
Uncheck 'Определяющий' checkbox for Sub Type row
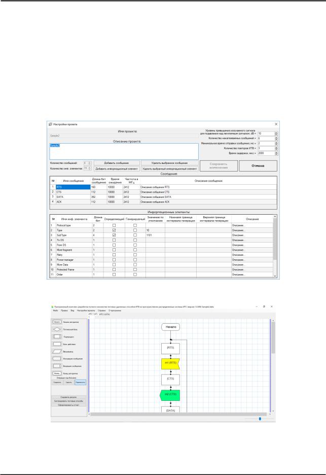pos(114,235)
